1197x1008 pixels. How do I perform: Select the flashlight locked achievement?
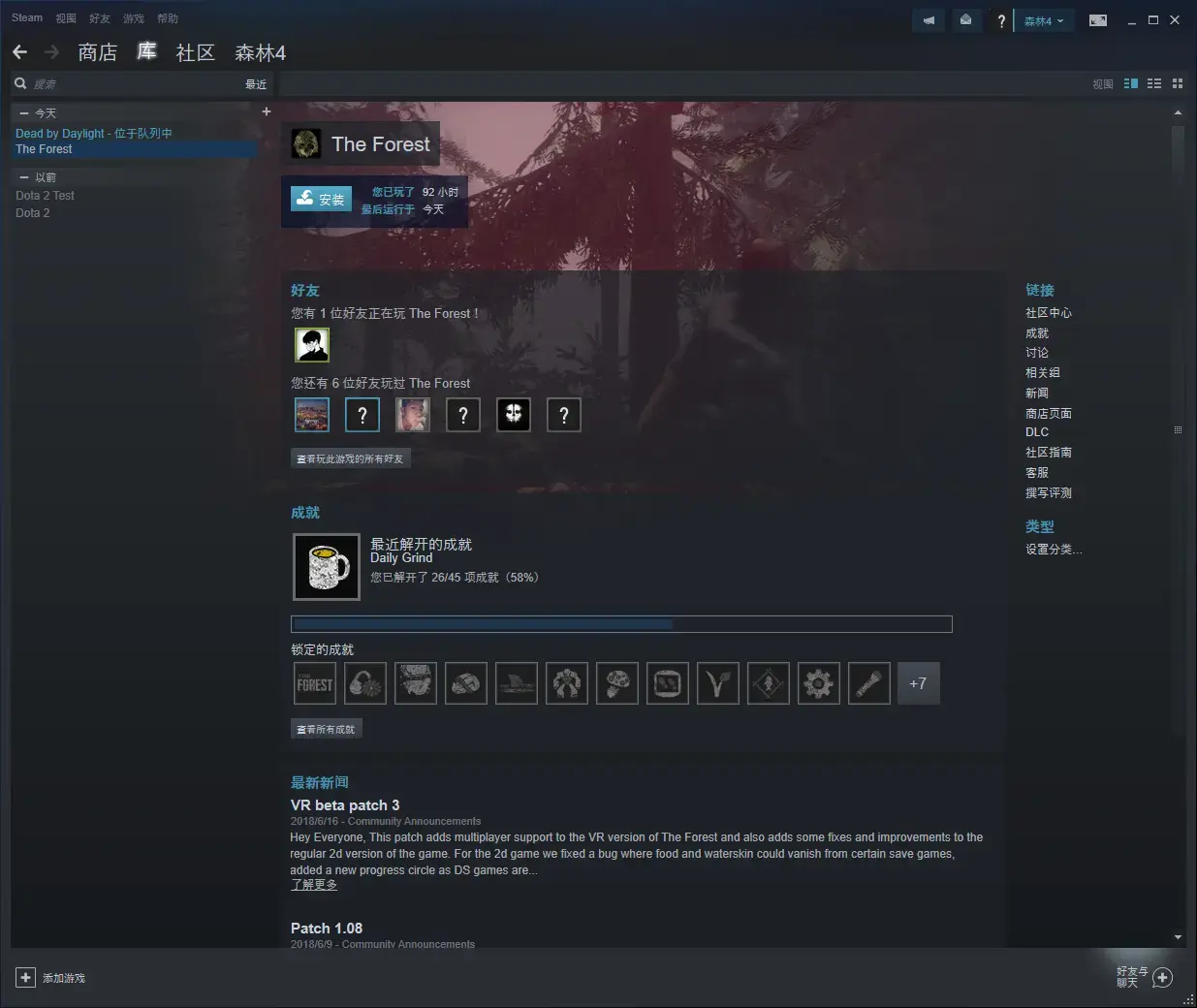(x=869, y=683)
